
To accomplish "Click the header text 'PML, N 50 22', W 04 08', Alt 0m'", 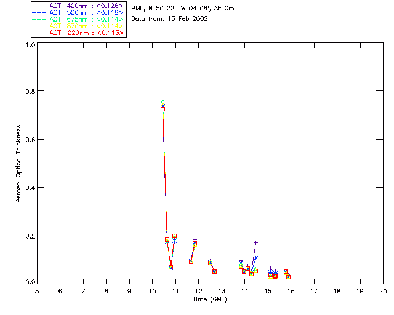I will pos(183,9).
